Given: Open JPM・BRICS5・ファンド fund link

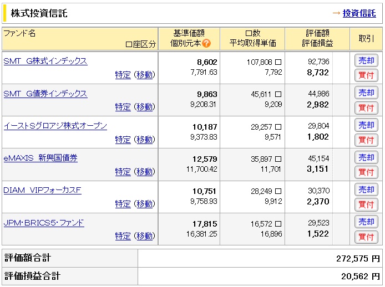Looking at the screenshot, I should [x=44, y=223].
